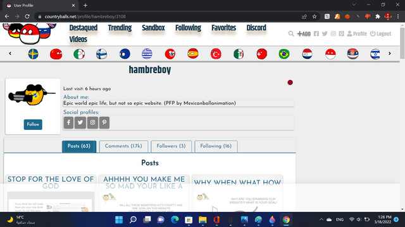
Task: Click the search magnifier icon in site header
Action: point(291,33)
